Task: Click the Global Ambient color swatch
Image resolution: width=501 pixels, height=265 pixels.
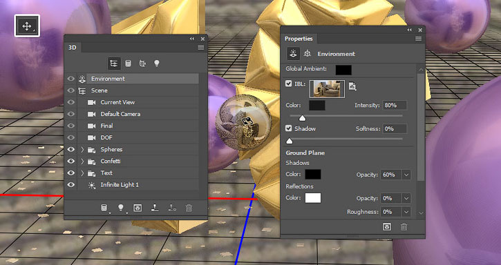Action: point(343,70)
